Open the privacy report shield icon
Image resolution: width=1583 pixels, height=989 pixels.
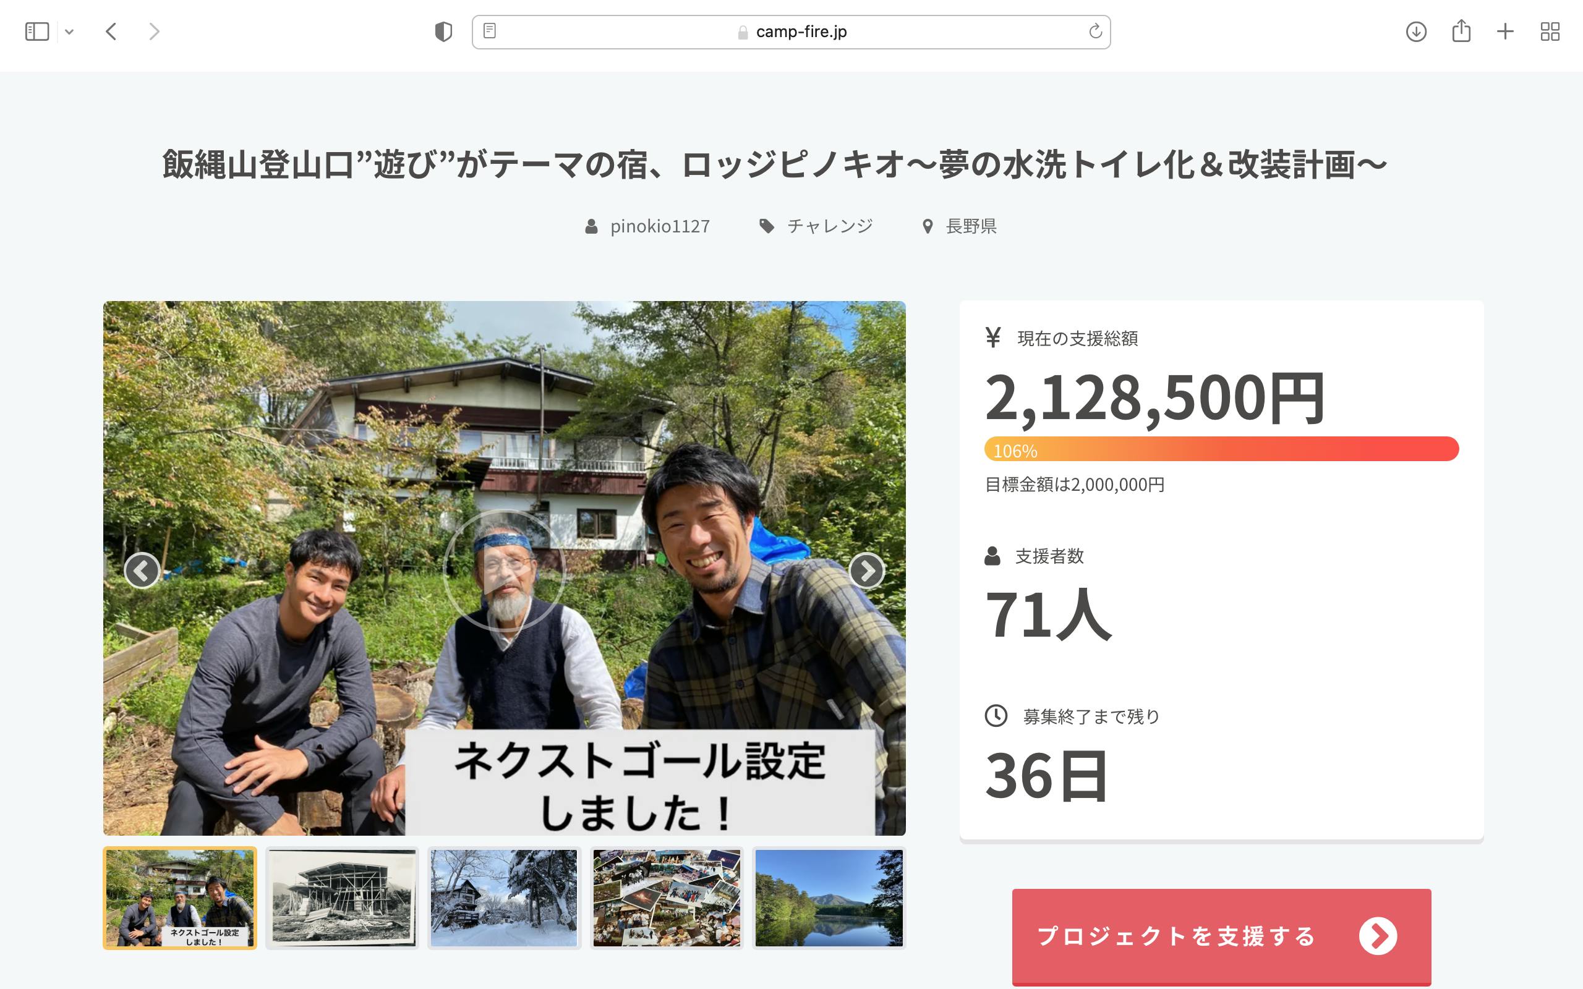pyautogui.click(x=443, y=32)
